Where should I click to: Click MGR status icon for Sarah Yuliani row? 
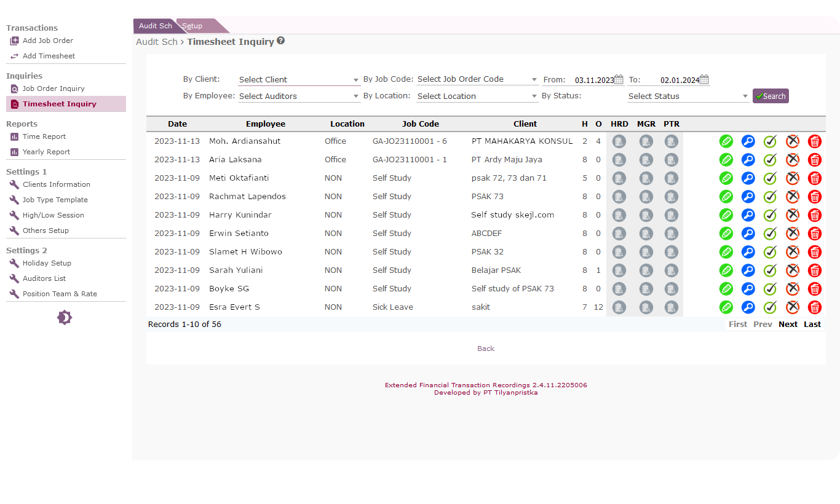pyautogui.click(x=646, y=270)
